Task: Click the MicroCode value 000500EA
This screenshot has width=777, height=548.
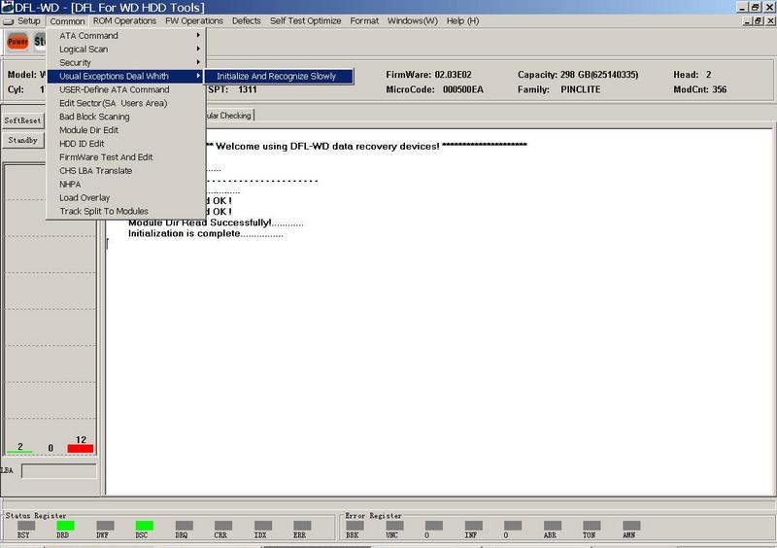Action: click(463, 89)
